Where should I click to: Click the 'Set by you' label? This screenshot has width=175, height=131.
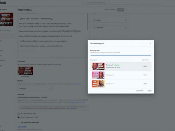coord(44,97)
